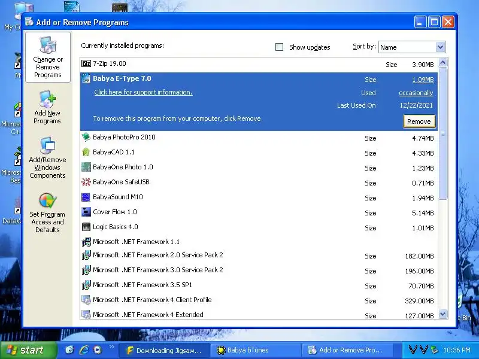
Task: Select the BabyaOne SafeUSB entry
Action: click(259, 182)
